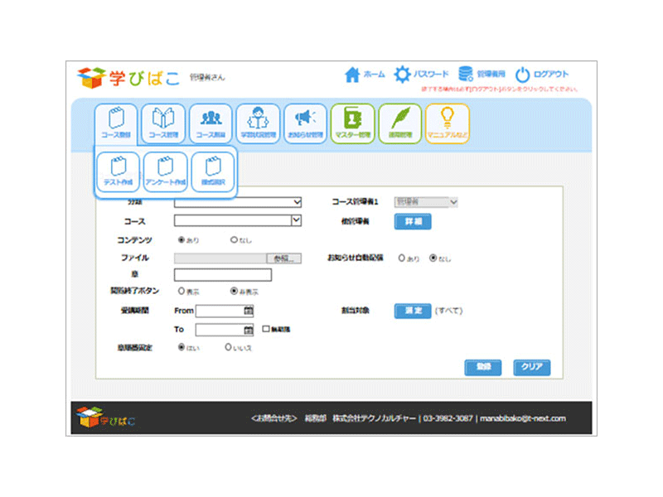The height and width of the screenshot is (497, 663).
Task: Open the From date calendar picker
Action: click(x=248, y=311)
